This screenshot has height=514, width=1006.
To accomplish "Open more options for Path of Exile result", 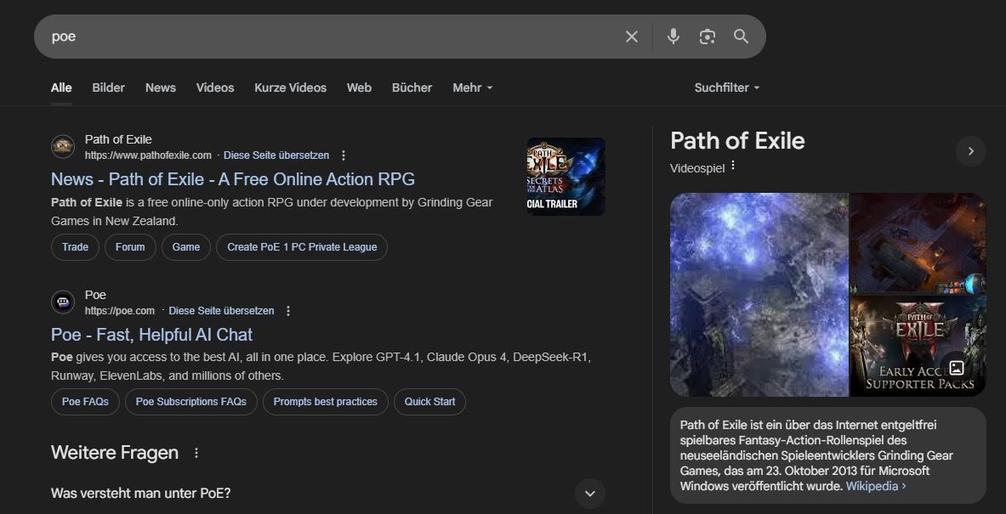I will [344, 155].
